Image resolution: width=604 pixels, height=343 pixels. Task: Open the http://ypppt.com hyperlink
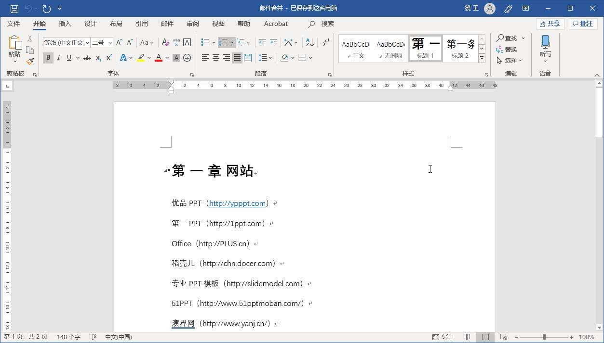(237, 203)
